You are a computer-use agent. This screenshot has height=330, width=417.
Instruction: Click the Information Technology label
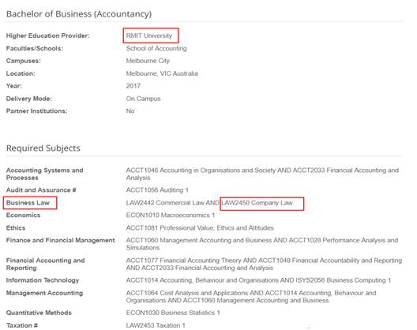[x=43, y=280]
